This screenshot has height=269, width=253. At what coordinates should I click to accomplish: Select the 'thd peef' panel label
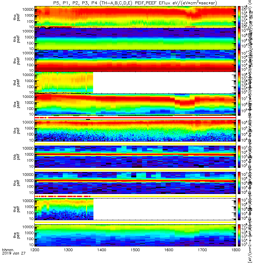17,83
